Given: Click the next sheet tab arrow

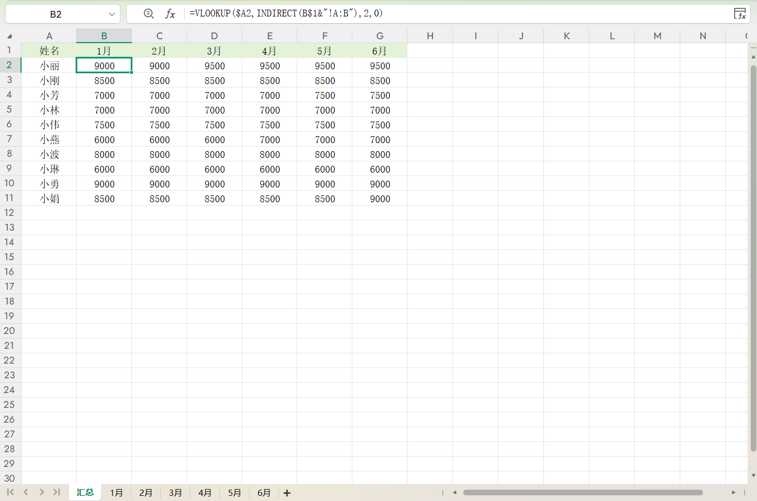Looking at the screenshot, I should click(41, 492).
